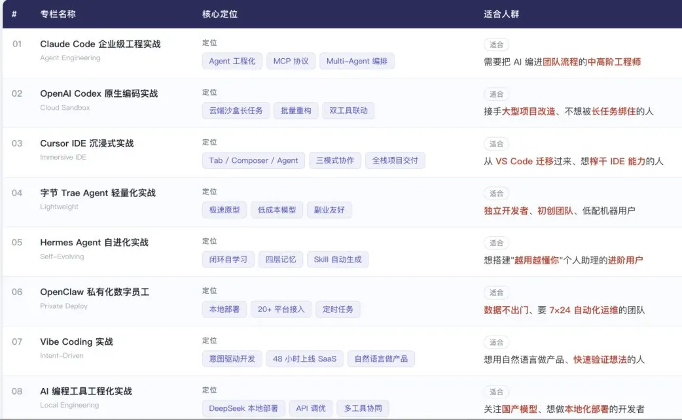Open Hermes Agent 自进化实战 title
The width and height of the screenshot is (682, 420).
pos(94,242)
